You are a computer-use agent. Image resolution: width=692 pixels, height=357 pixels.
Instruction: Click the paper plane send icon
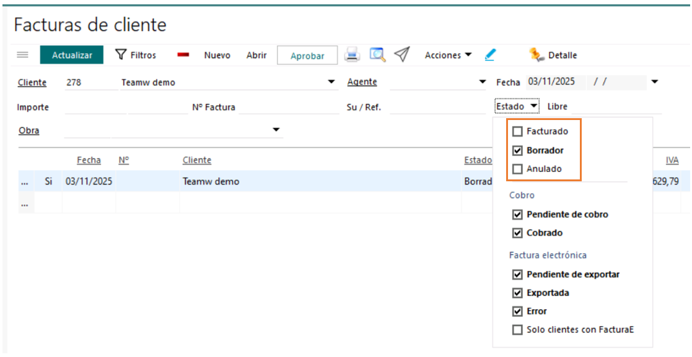402,55
